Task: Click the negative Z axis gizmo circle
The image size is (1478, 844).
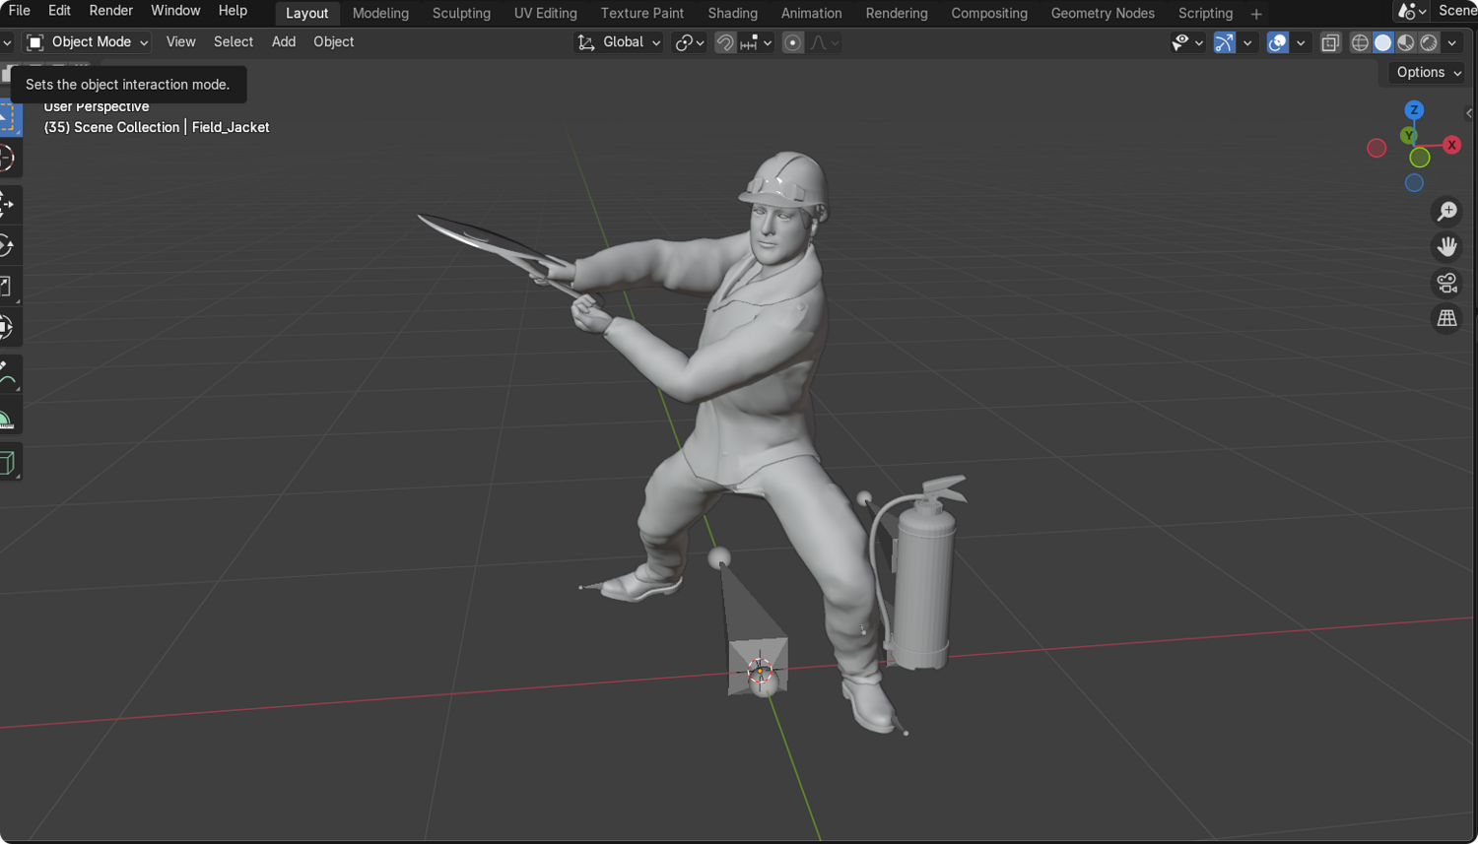Action: [x=1414, y=182]
